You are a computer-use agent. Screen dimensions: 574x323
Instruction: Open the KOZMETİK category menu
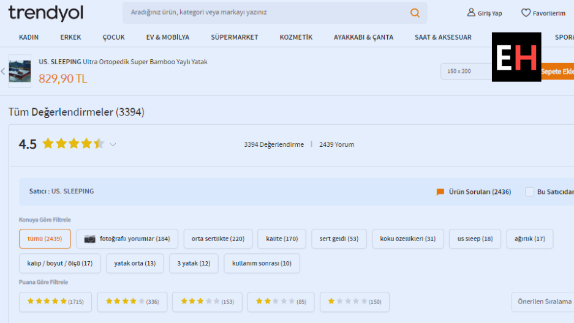pyautogui.click(x=296, y=37)
